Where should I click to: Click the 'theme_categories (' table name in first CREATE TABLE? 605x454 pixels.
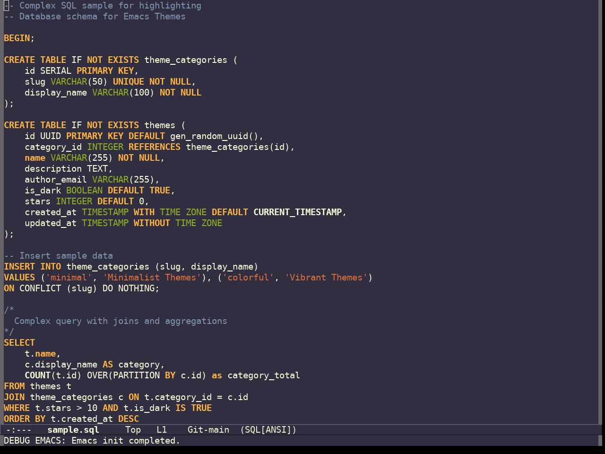click(190, 60)
